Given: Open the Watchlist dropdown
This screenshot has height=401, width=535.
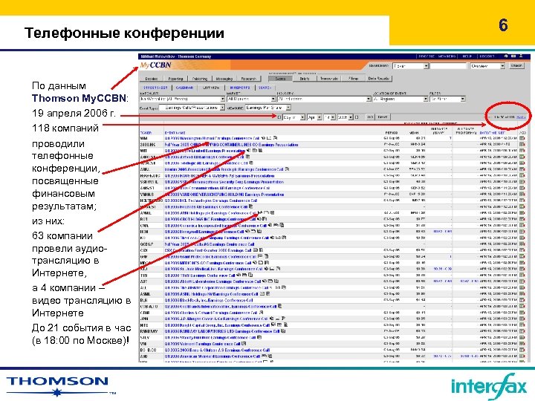Looking at the screenshot, I should 183,99.
